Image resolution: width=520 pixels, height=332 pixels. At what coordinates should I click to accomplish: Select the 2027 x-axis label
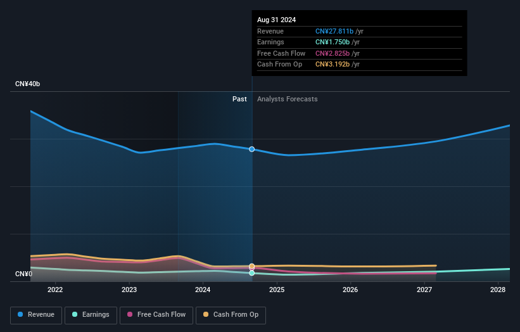coord(424,290)
